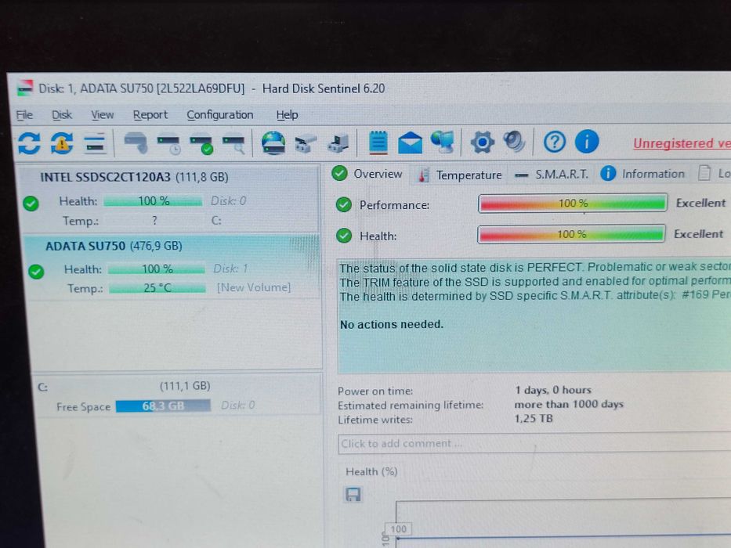Click the Health (%) chart heading

point(371,471)
